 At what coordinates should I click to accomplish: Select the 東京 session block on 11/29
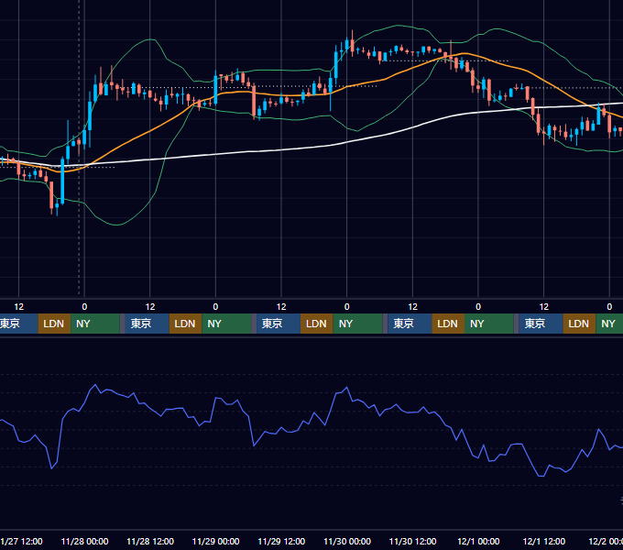[x=279, y=324]
